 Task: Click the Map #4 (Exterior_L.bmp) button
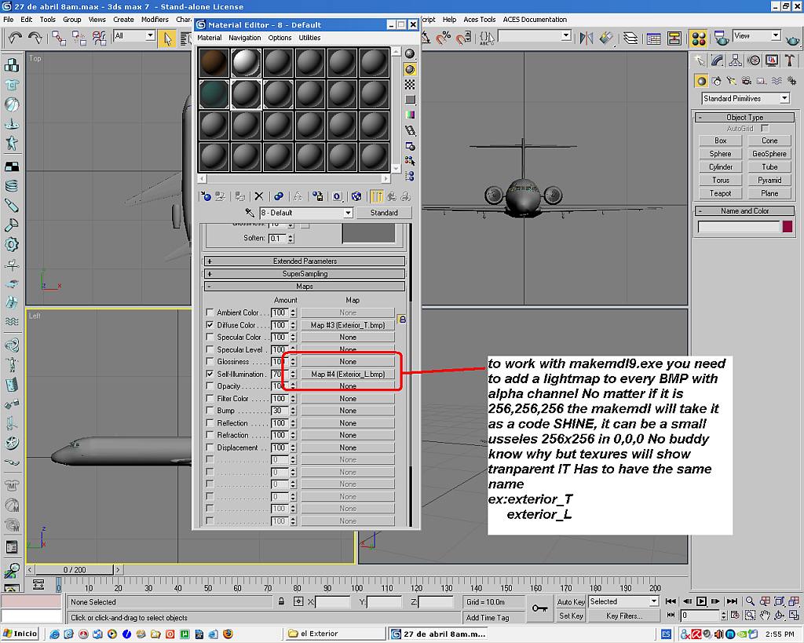(x=348, y=374)
